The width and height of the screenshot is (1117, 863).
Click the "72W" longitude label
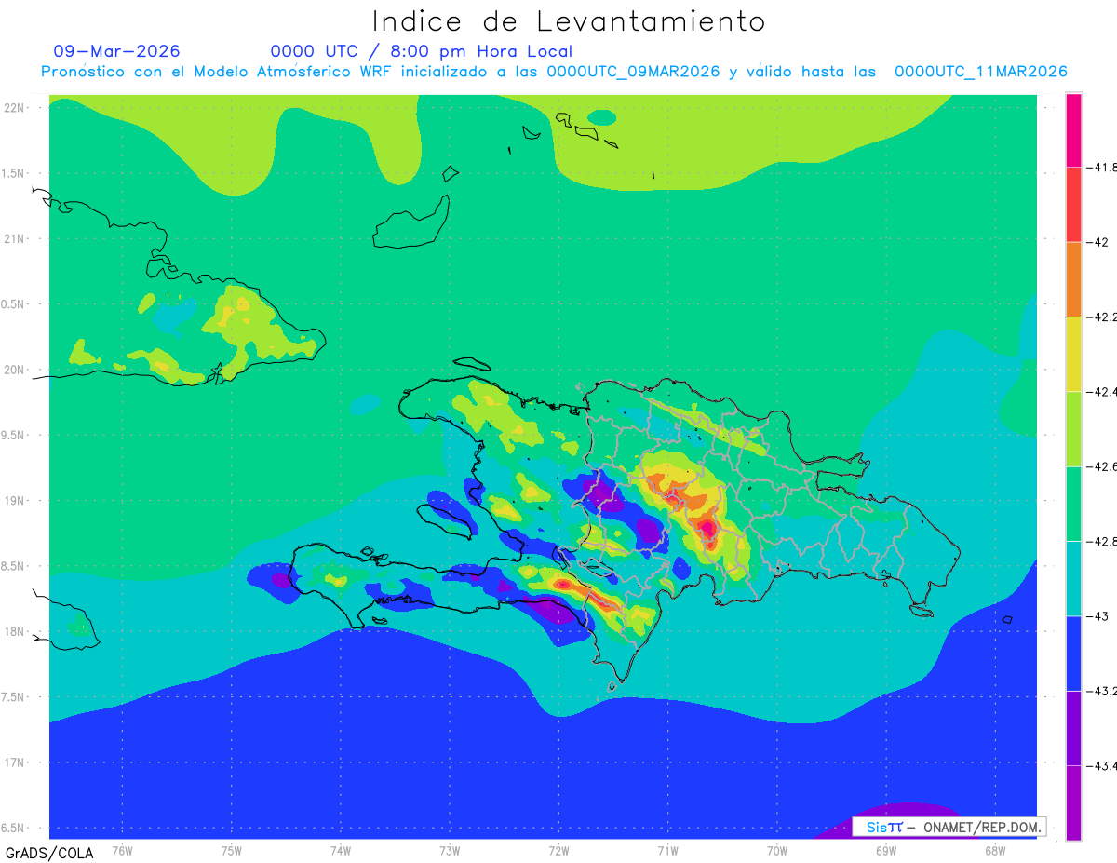pyautogui.click(x=558, y=850)
